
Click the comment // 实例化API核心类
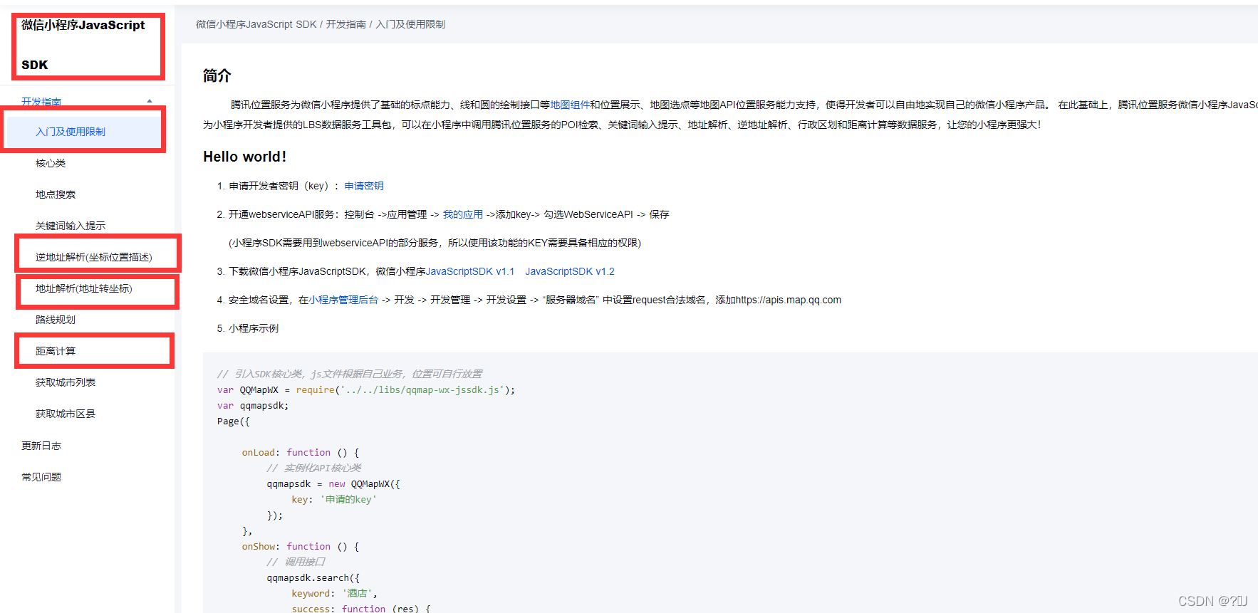(314, 468)
